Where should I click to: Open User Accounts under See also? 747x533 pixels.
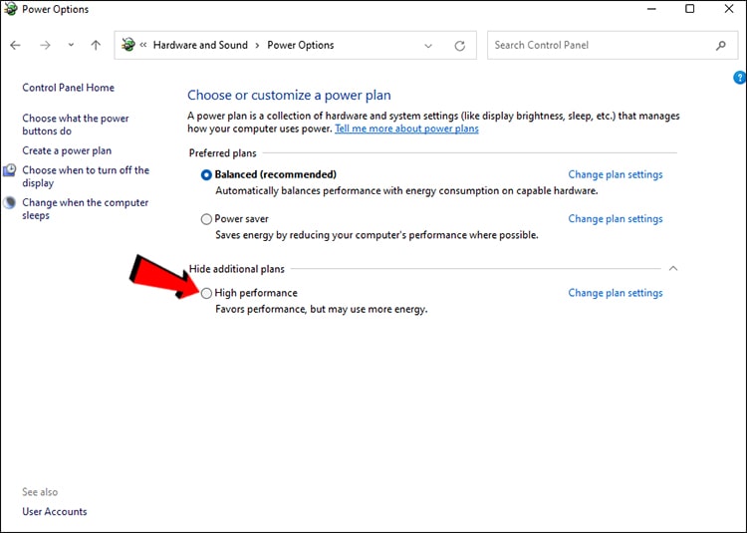55,511
